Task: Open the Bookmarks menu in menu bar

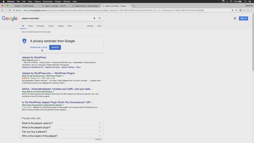Action: [48, 2]
